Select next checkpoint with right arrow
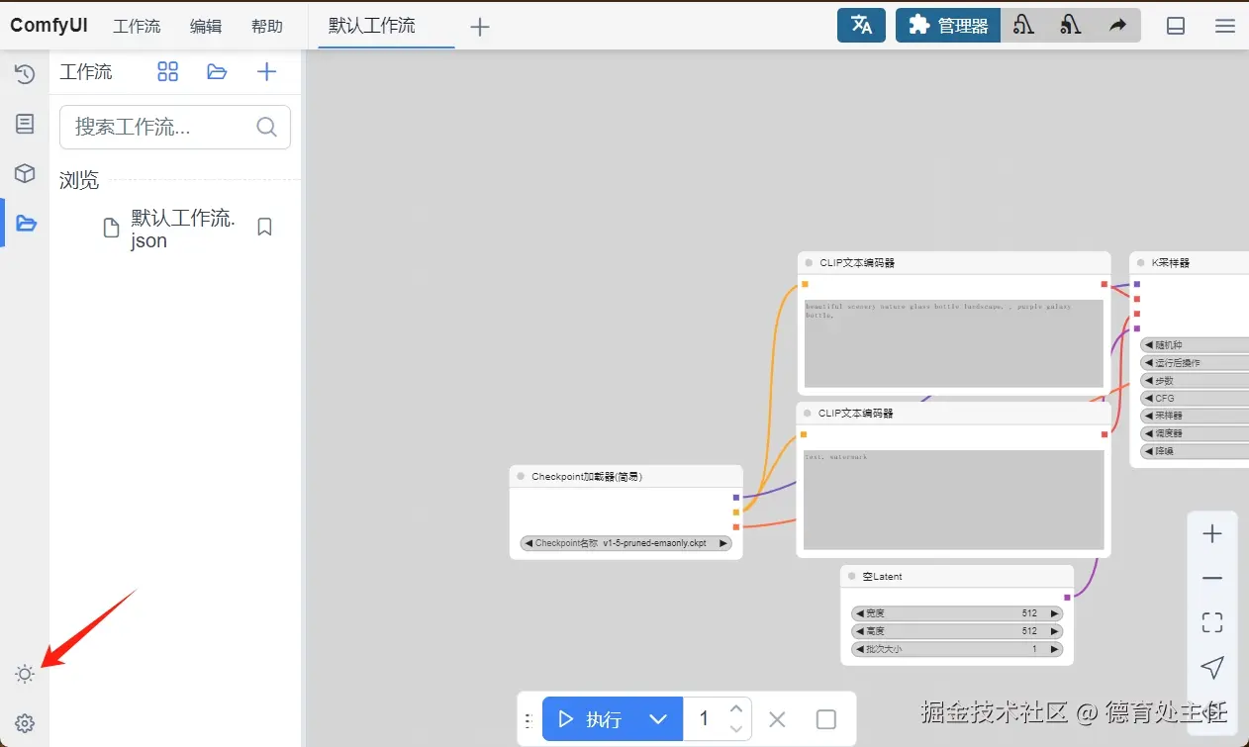 [x=723, y=543]
